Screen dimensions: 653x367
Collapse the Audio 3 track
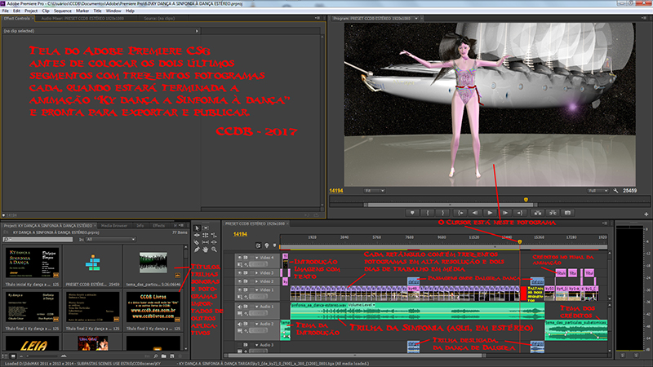coord(256,345)
